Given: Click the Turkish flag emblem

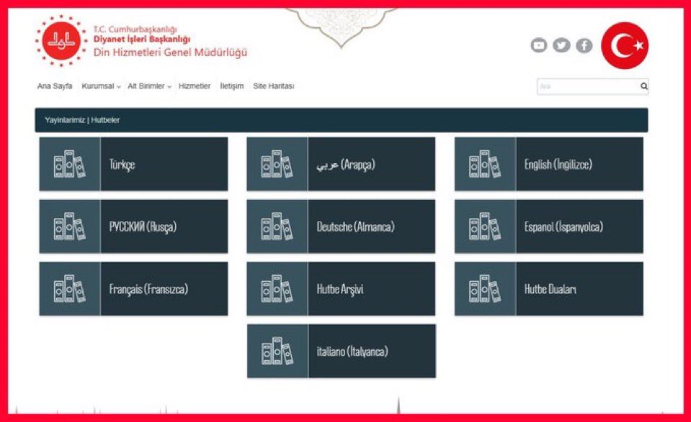Looking at the screenshot, I should click(625, 46).
